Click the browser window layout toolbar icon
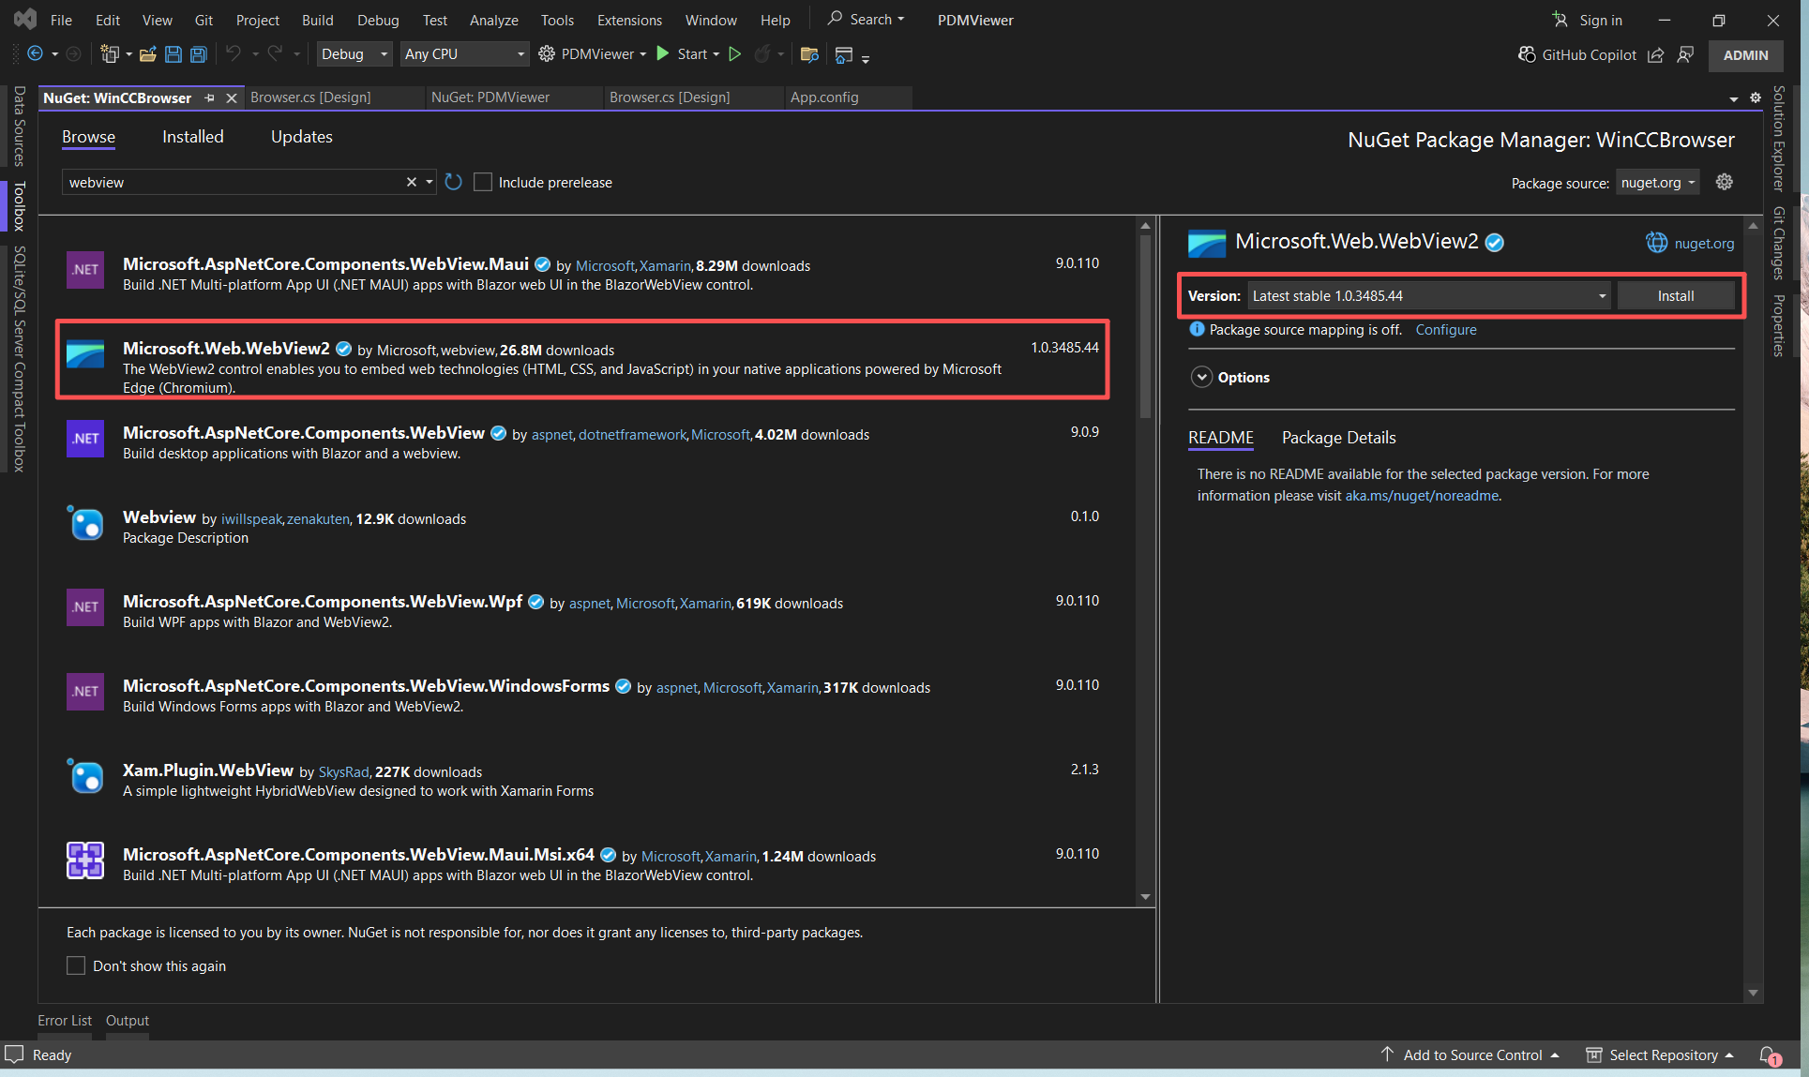This screenshot has height=1077, width=1809. coord(843,55)
